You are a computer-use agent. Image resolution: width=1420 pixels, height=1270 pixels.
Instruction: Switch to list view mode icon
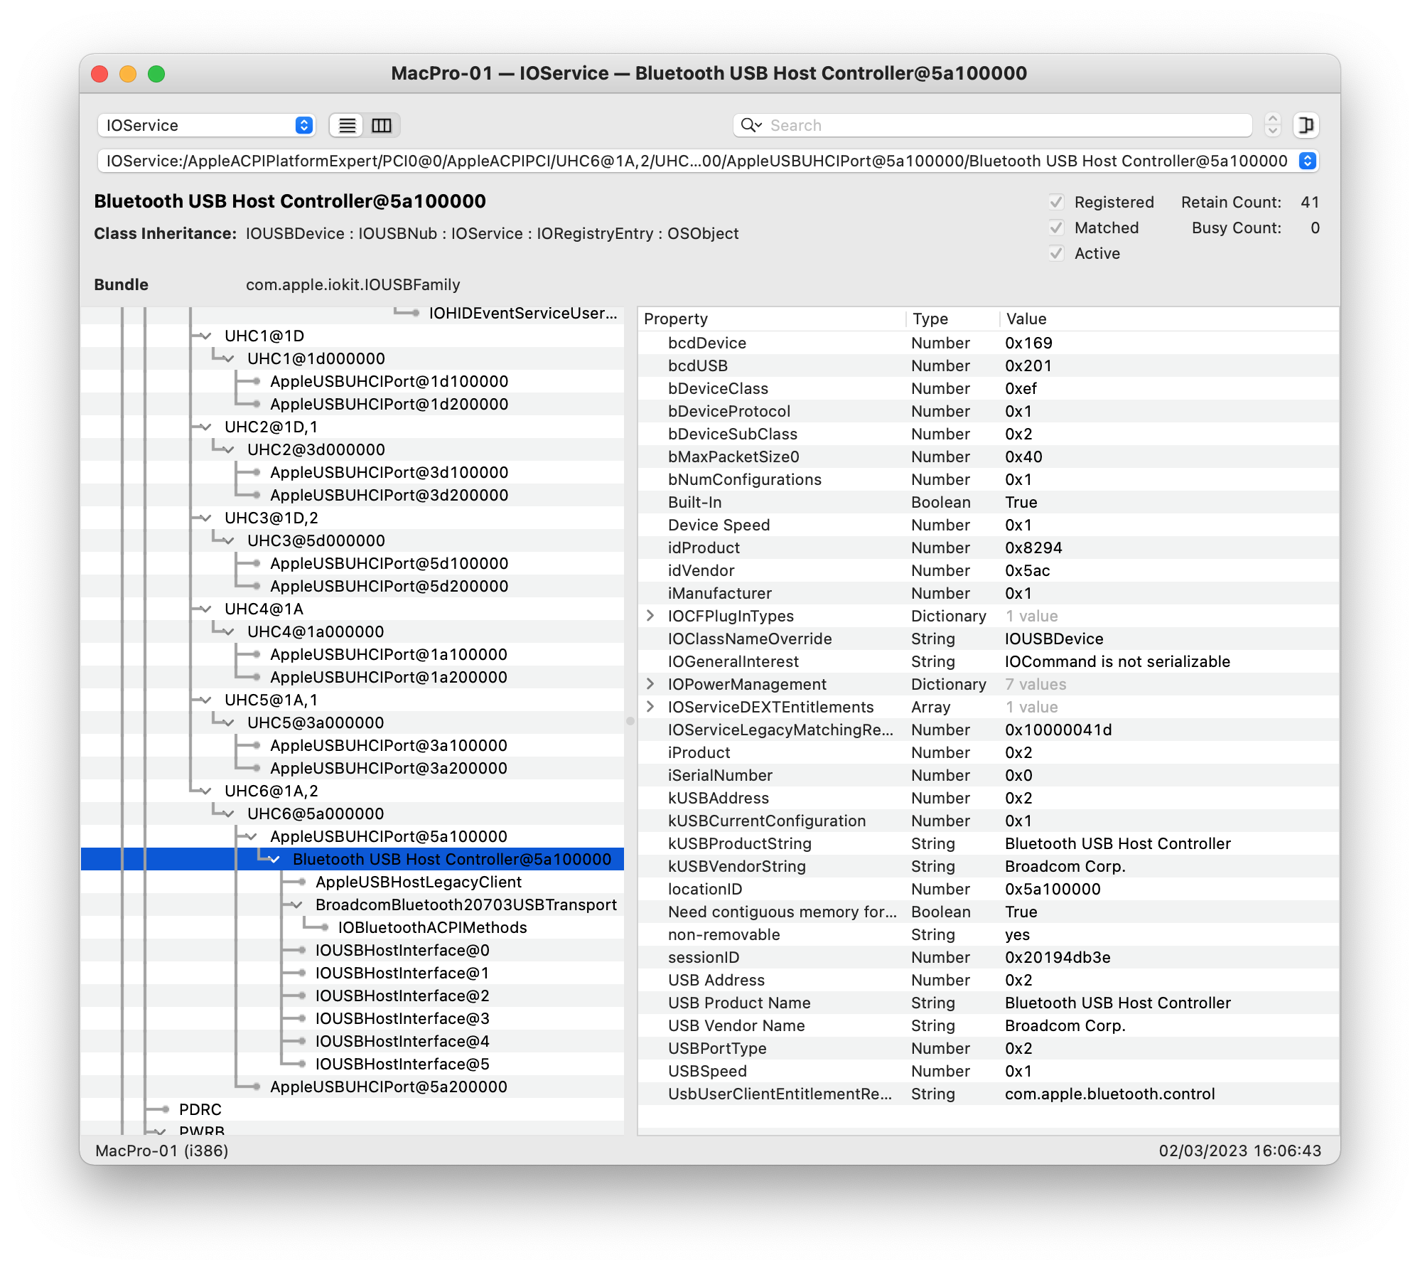click(x=347, y=126)
